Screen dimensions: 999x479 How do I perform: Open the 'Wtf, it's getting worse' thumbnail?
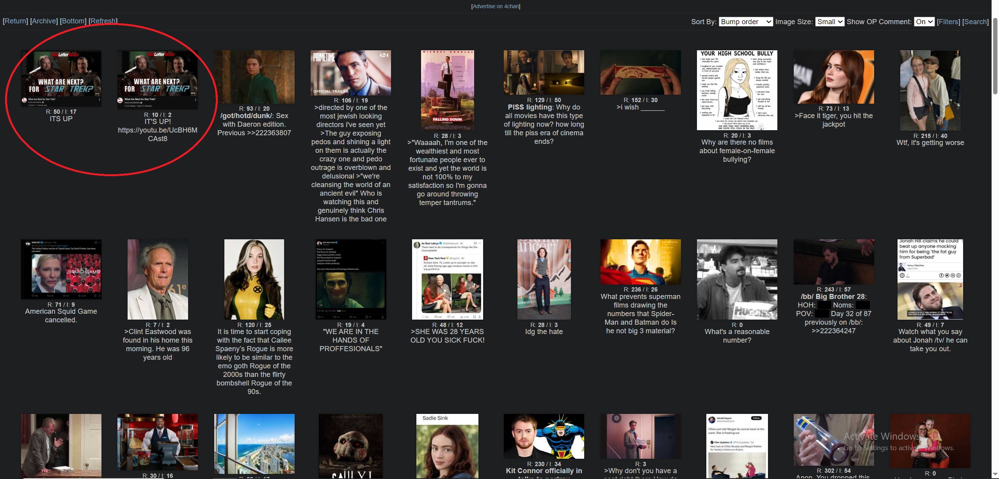click(x=930, y=90)
